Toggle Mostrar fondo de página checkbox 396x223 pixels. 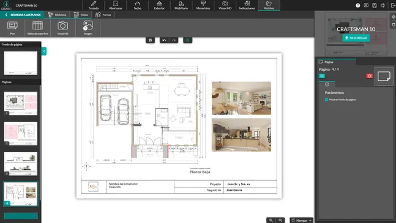click(x=326, y=100)
